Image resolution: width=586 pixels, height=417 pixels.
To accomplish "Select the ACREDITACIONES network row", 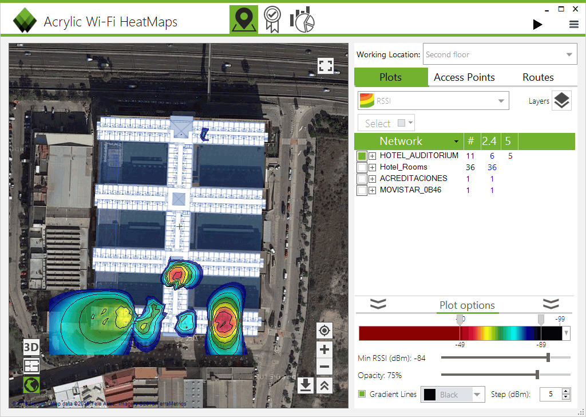I will pyautogui.click(x=465, y=179).
